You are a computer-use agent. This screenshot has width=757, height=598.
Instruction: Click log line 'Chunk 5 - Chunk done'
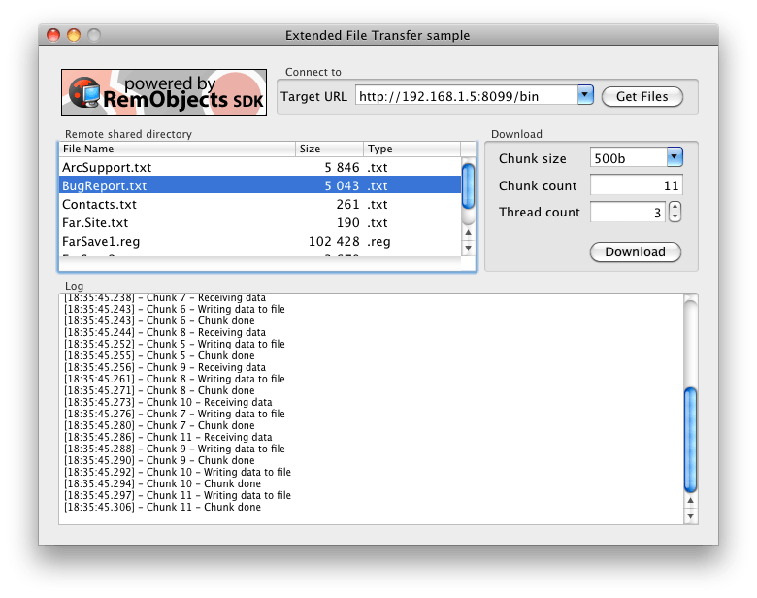tap(160, 355)
